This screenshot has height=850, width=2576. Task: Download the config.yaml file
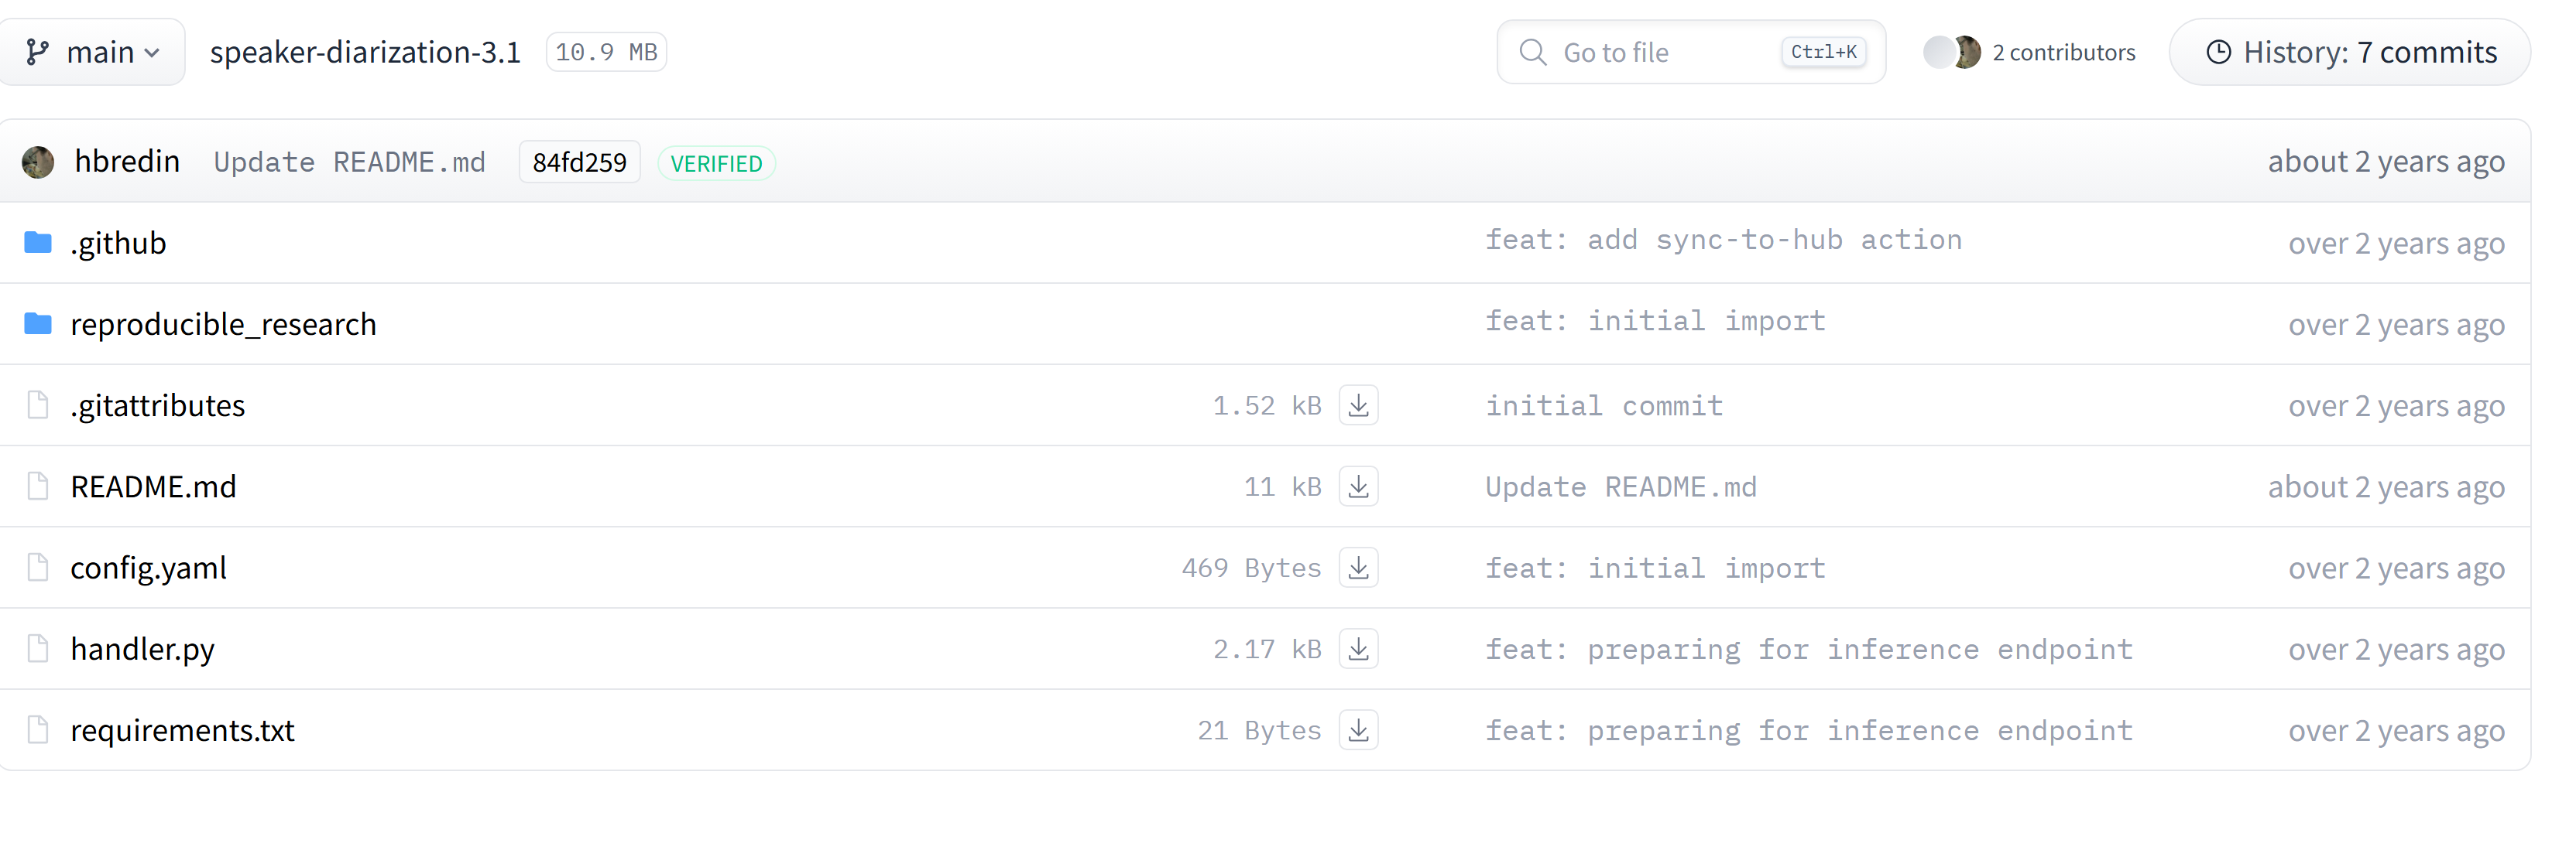click(1358, 568)
